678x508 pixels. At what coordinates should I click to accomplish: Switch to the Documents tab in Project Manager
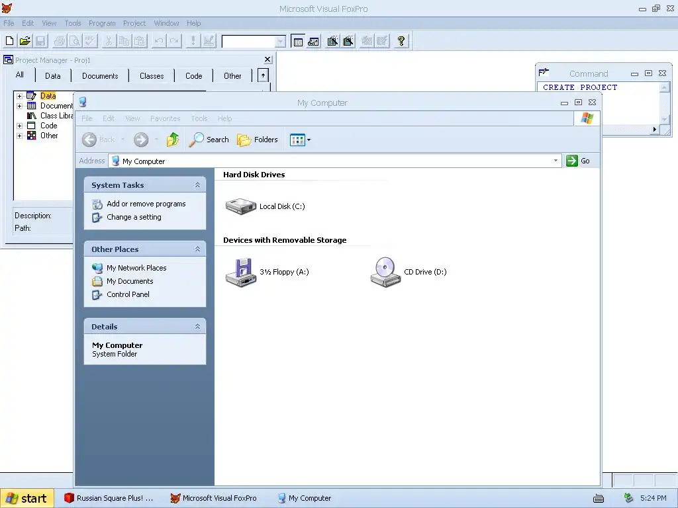click(x=100, y=76)
